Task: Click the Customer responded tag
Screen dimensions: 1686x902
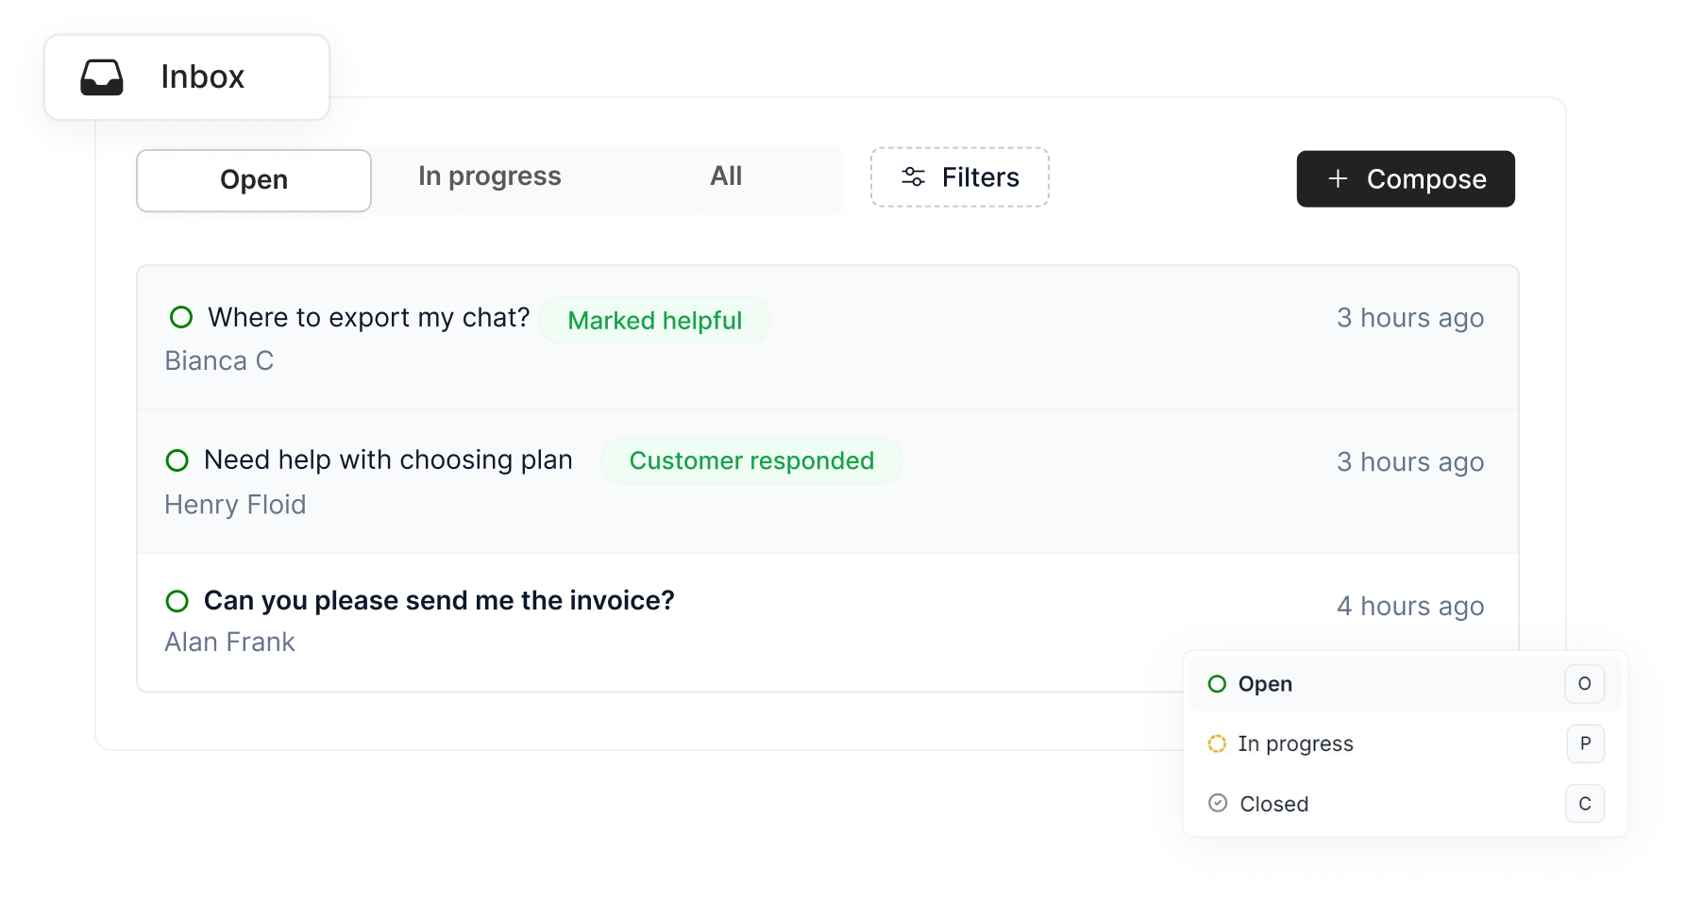Action: (x=751, y=460)
